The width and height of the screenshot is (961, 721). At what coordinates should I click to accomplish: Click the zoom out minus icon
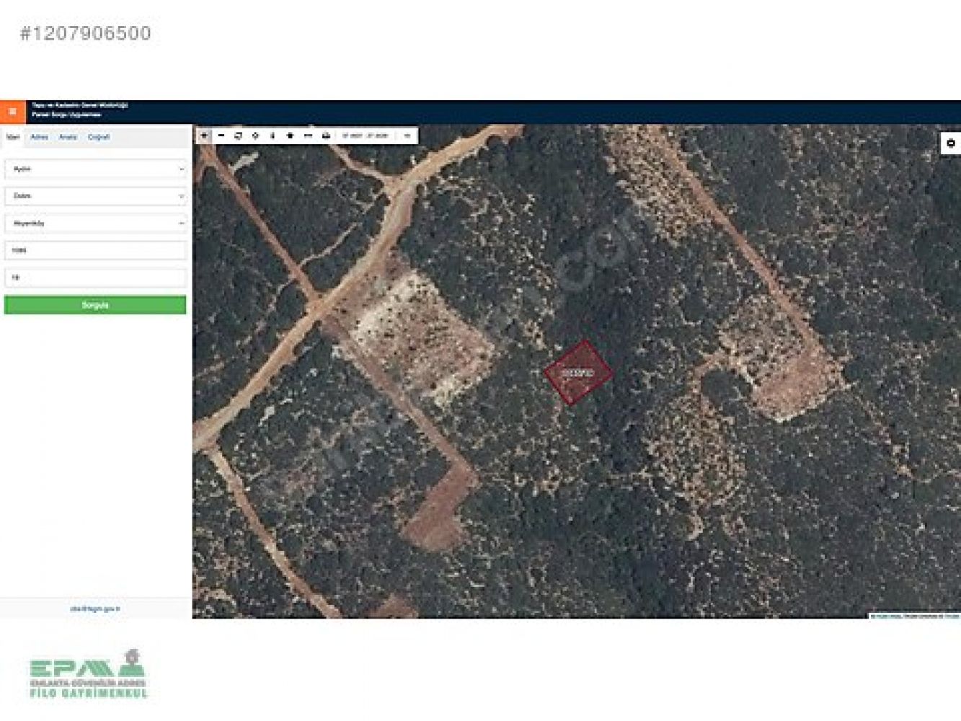click(221, 136)
